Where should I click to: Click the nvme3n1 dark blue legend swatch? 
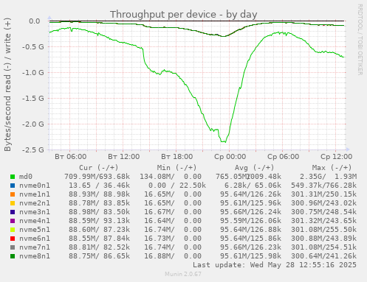pos(13,212)
